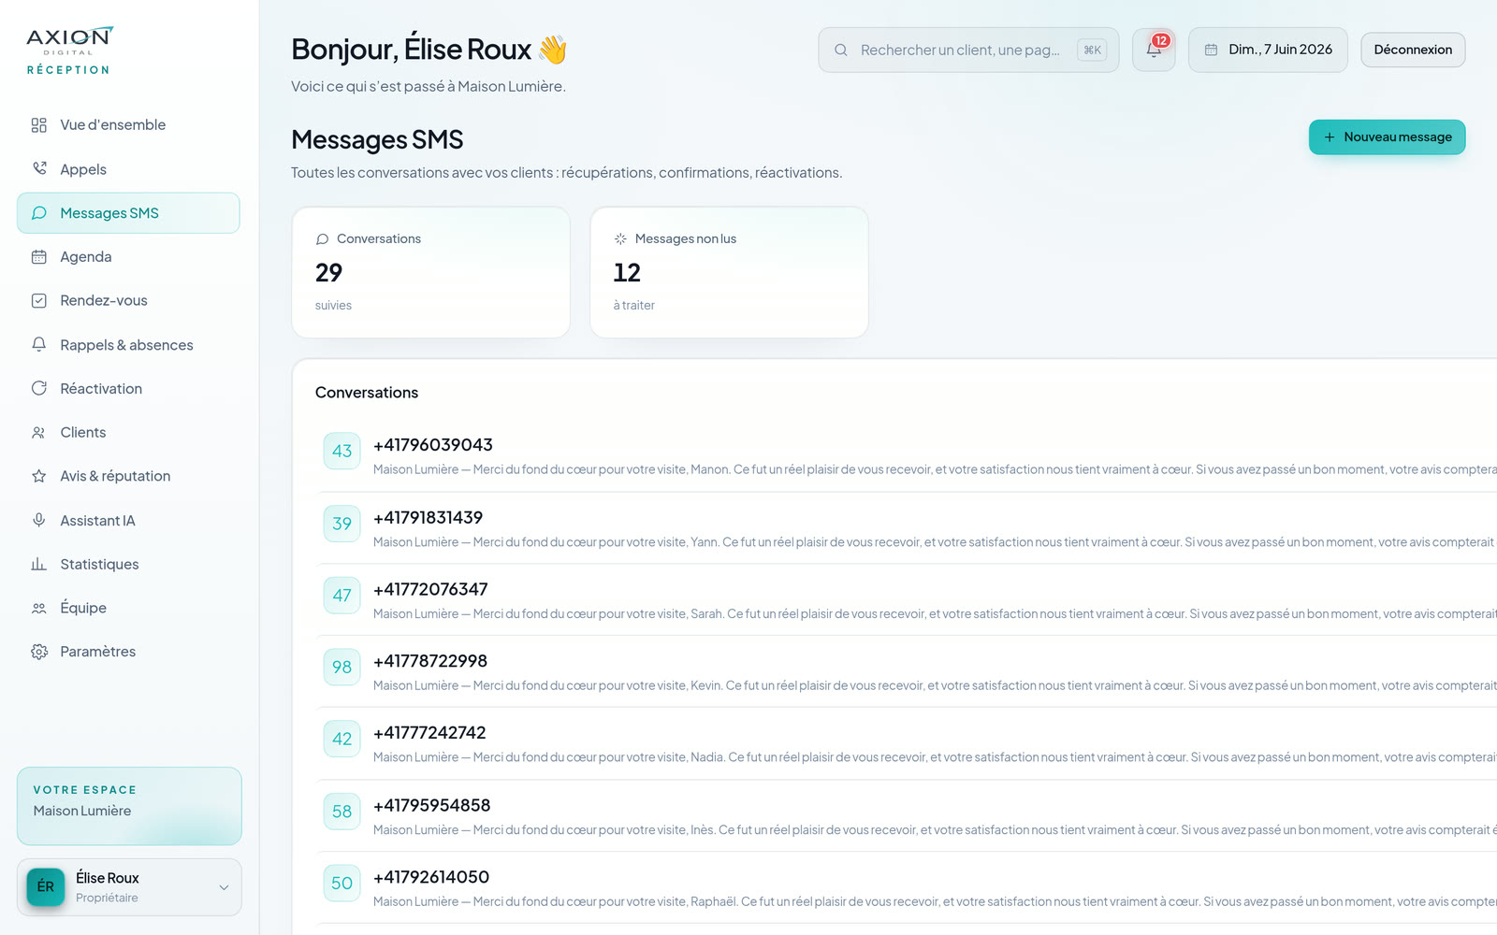1497x935 pixels.
Task: Open the Messages non lus 12 card
Action: tap(729, 272)
